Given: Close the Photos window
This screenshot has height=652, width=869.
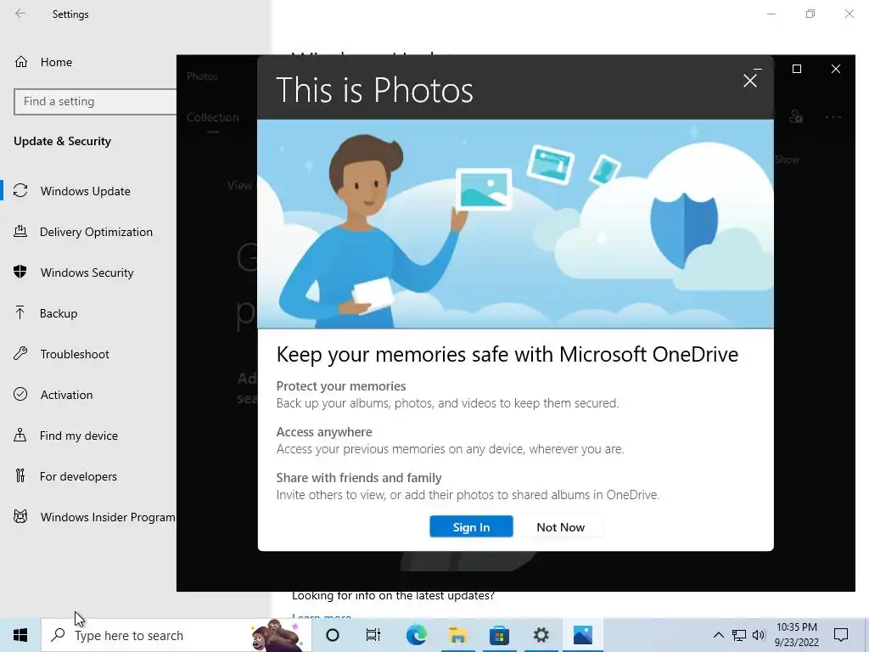Looking at the screenshot, I should click(836, 69).
